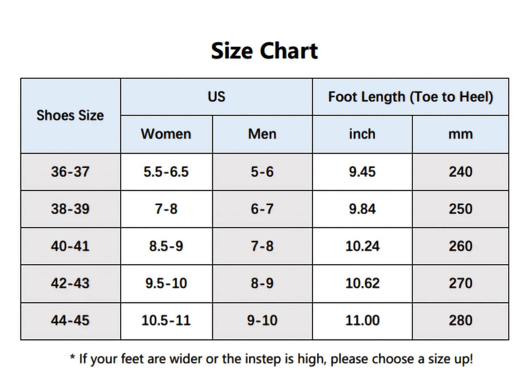Click the women's 5.5-6.5 cell

167,172
